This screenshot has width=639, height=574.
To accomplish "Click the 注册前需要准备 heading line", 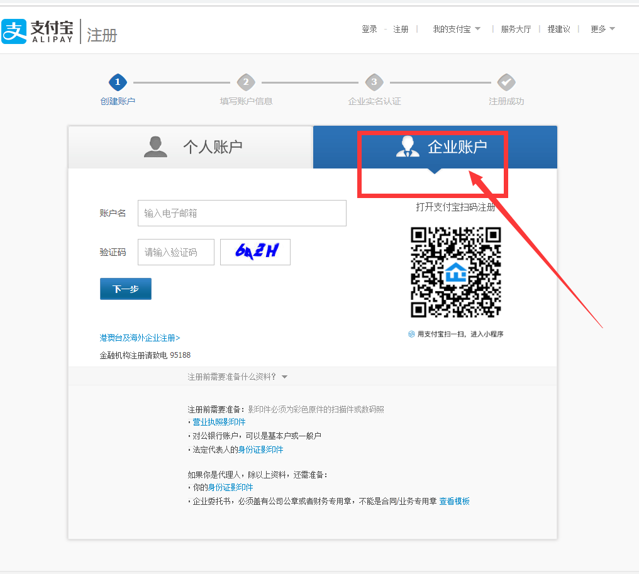I will click(x=286, y=409).
